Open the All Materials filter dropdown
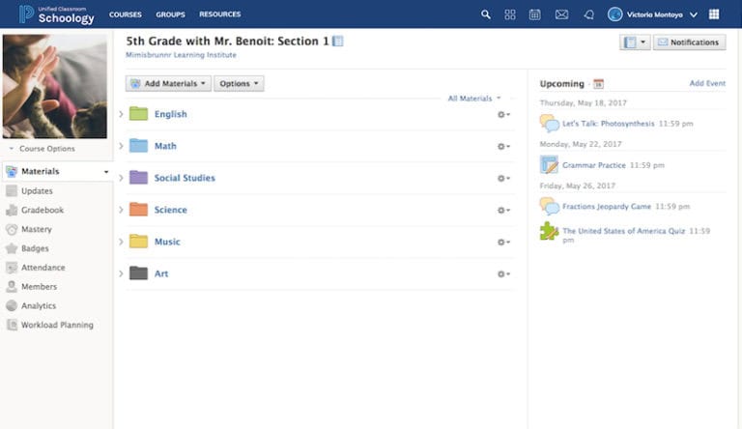Screen dimensions: 742x429 [473, 99]
